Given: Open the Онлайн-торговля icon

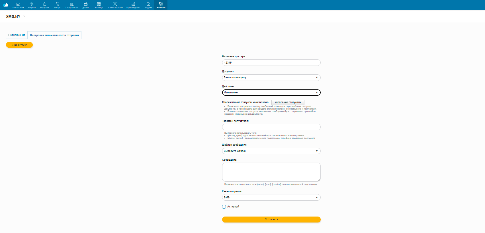Looking at the screenshot, I should coord(115,4).
